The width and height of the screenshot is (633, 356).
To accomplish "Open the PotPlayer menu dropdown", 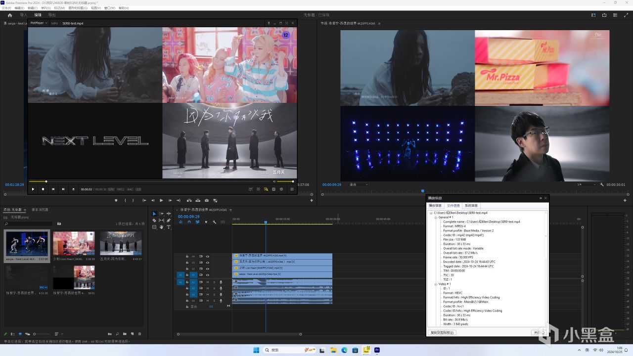I will (39, 23).
